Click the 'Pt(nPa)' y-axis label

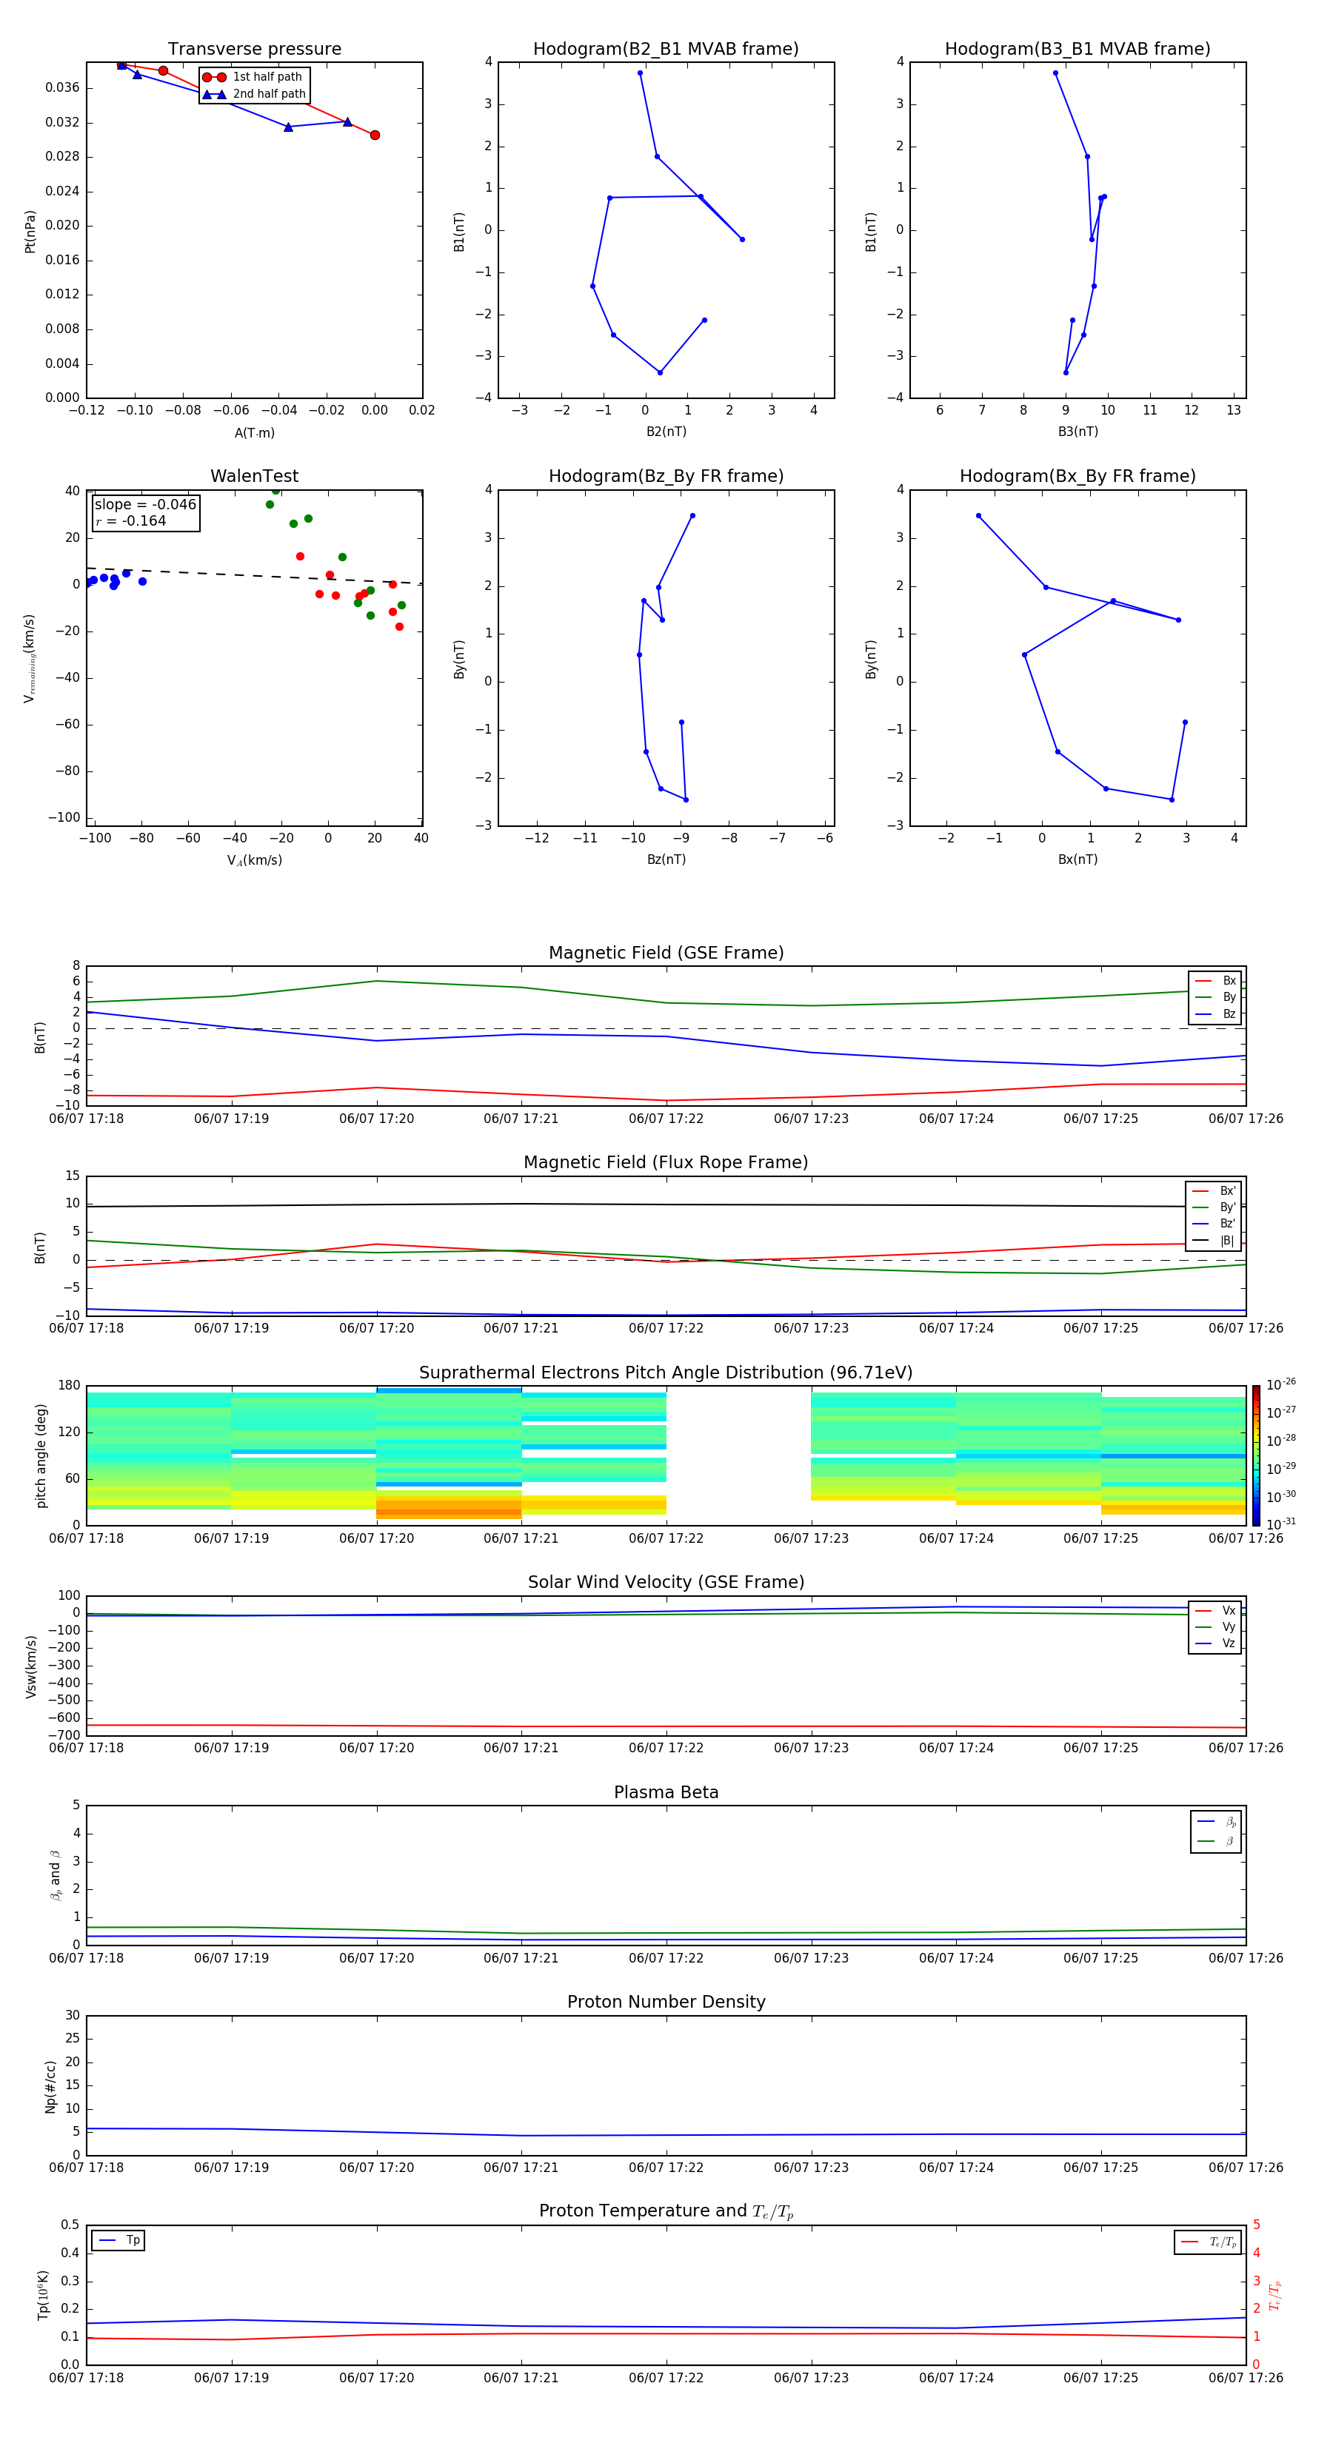point(30,232)
